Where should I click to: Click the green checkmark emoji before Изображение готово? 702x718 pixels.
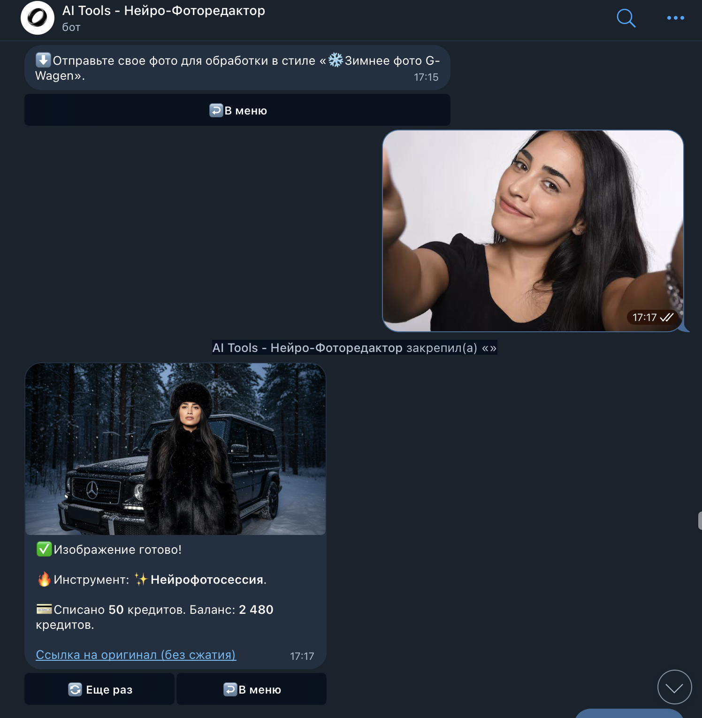click(44, 549)
